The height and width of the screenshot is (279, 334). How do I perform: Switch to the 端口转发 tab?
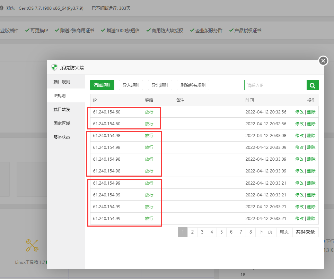click(x=66, y=109)
